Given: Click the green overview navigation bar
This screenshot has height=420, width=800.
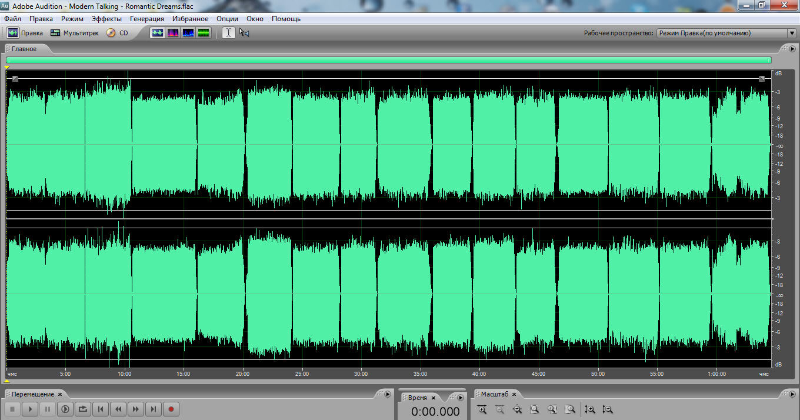Looking at the screenshot, I should pos(388,60).
